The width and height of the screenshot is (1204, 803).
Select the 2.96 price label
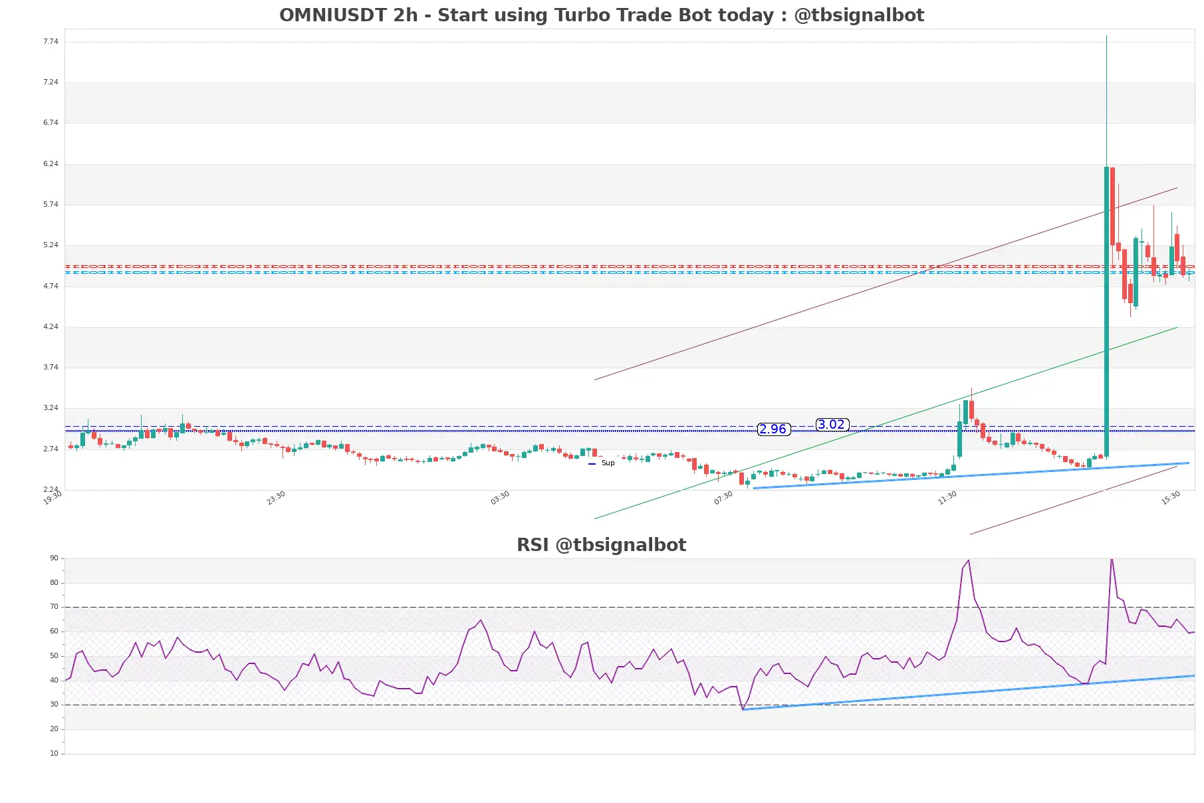[x=773, y=429]
